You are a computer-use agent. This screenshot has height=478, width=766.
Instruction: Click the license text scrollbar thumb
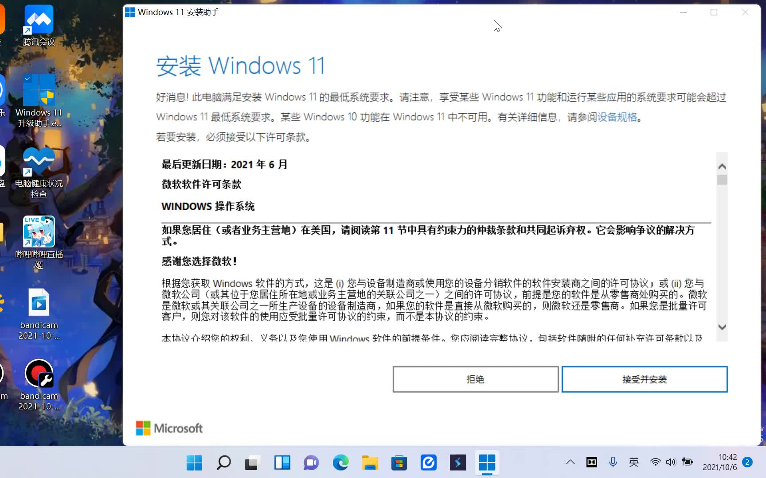click(722, 180)
